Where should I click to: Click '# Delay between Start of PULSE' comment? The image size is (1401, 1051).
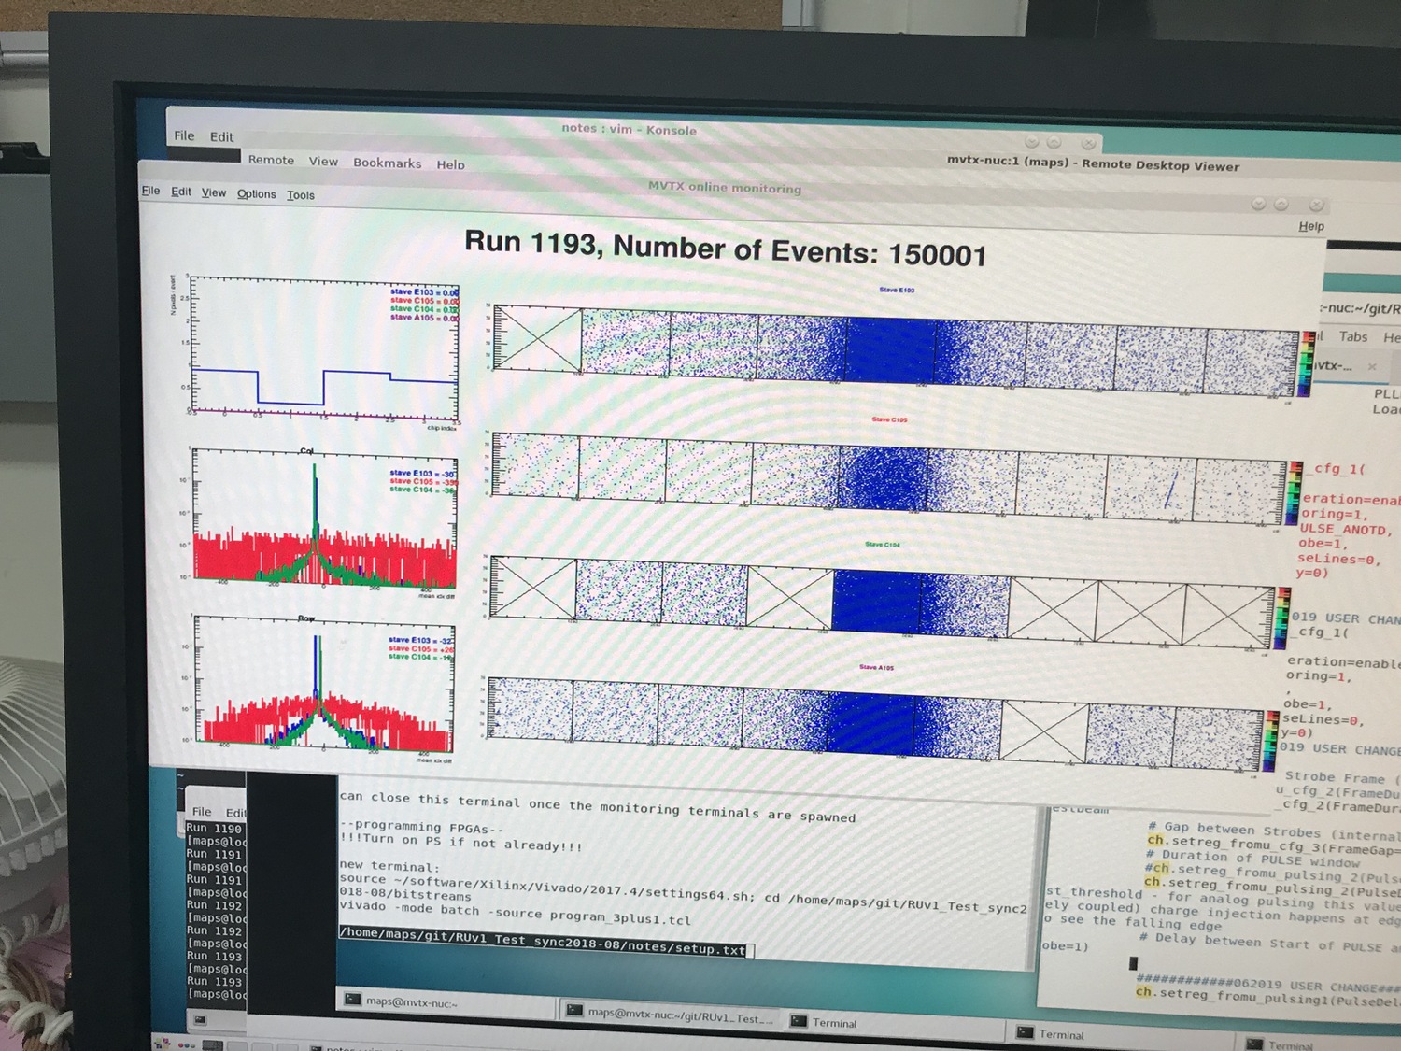point(1270,942)
